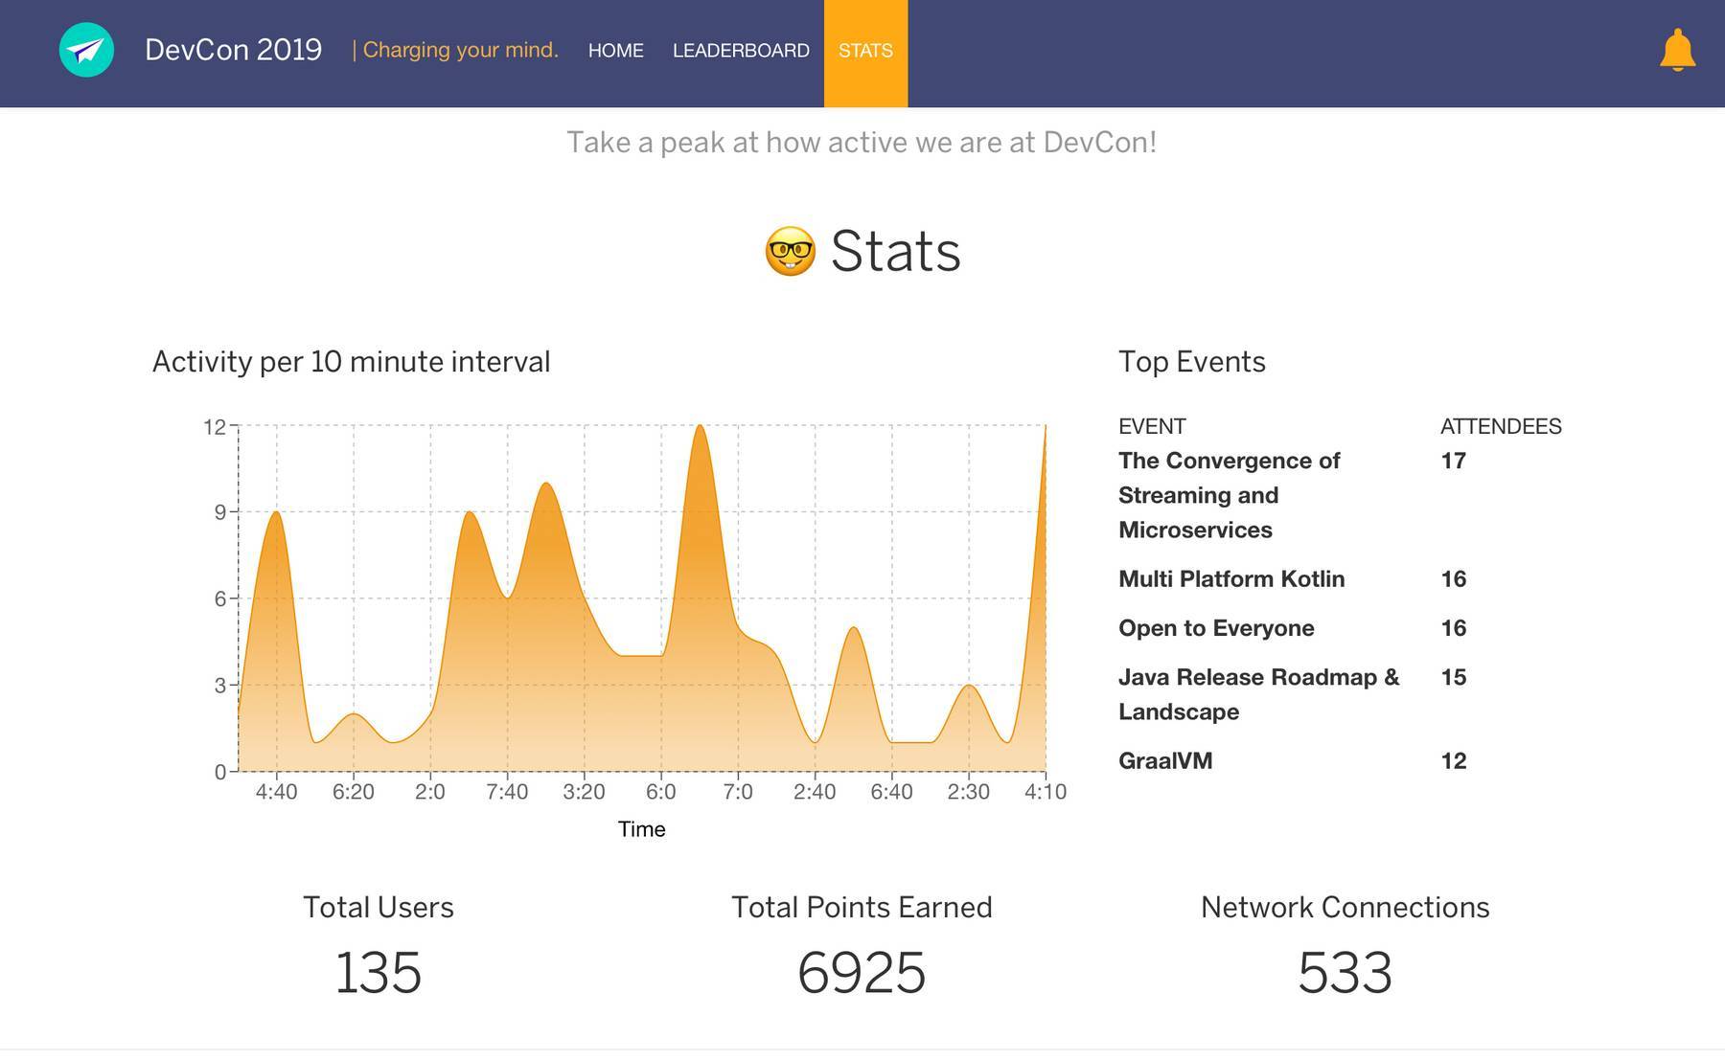Click the ATTENDEES column header

pos(1501,426)
